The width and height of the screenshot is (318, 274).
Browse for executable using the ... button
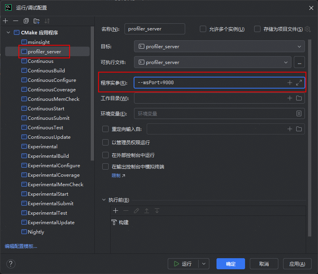(x=299, y=62)
